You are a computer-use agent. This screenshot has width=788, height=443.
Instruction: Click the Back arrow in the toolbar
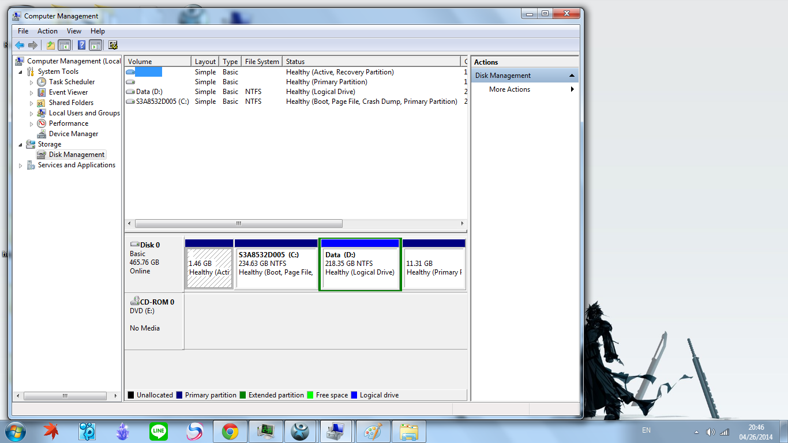[x=20, y=45]
